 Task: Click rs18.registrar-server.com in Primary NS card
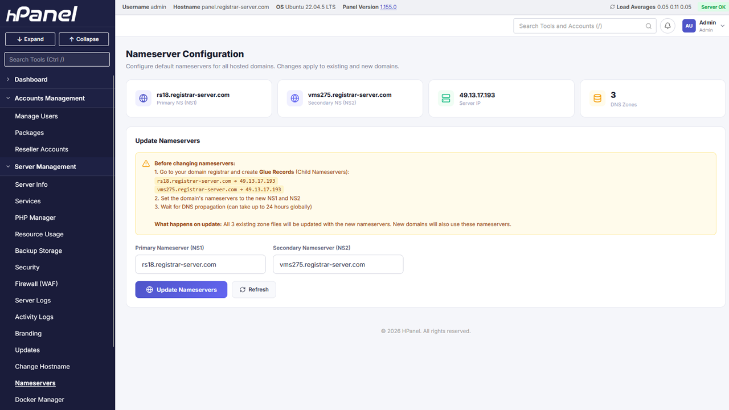(x=193, y=95)
